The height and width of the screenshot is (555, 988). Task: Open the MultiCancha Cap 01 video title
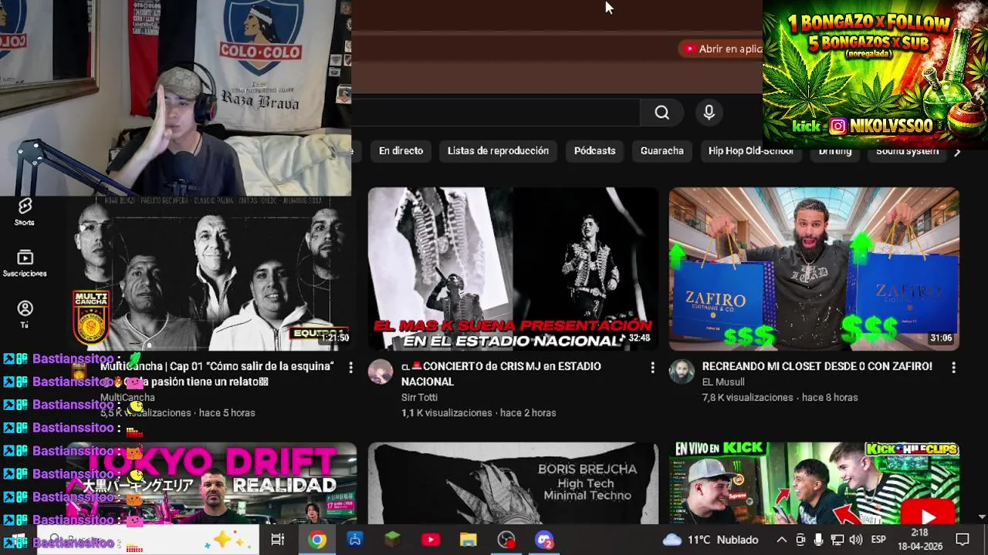[x=217, y=374]
